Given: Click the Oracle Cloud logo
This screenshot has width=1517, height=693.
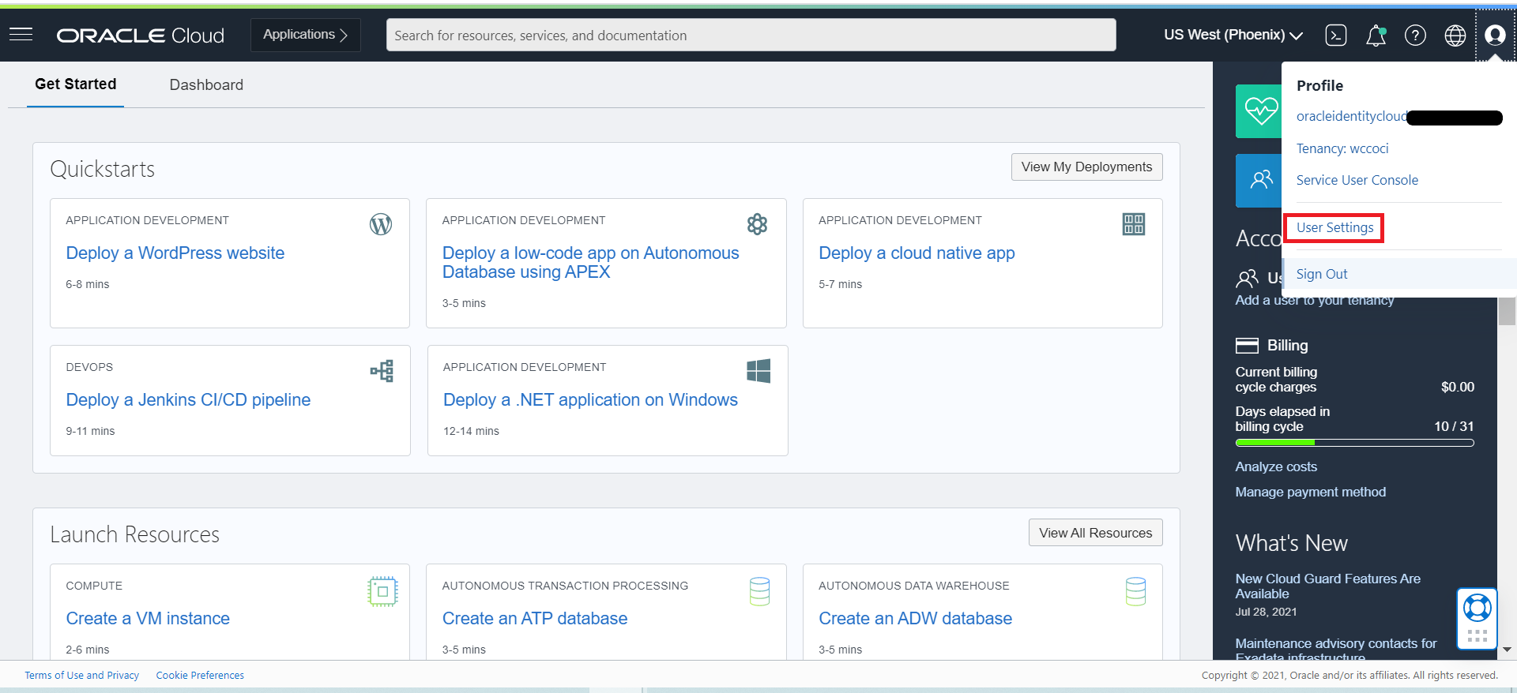Looking at the screenshot, I should tap(141, 36).
